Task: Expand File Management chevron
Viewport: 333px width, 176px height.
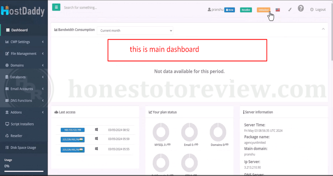Action: pos(43,54)
